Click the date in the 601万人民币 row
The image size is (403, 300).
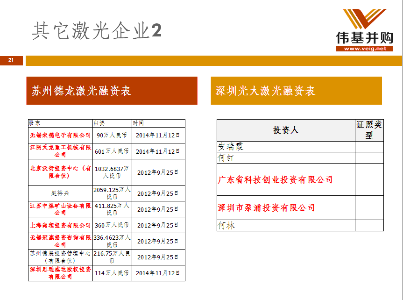click(158, 151)
